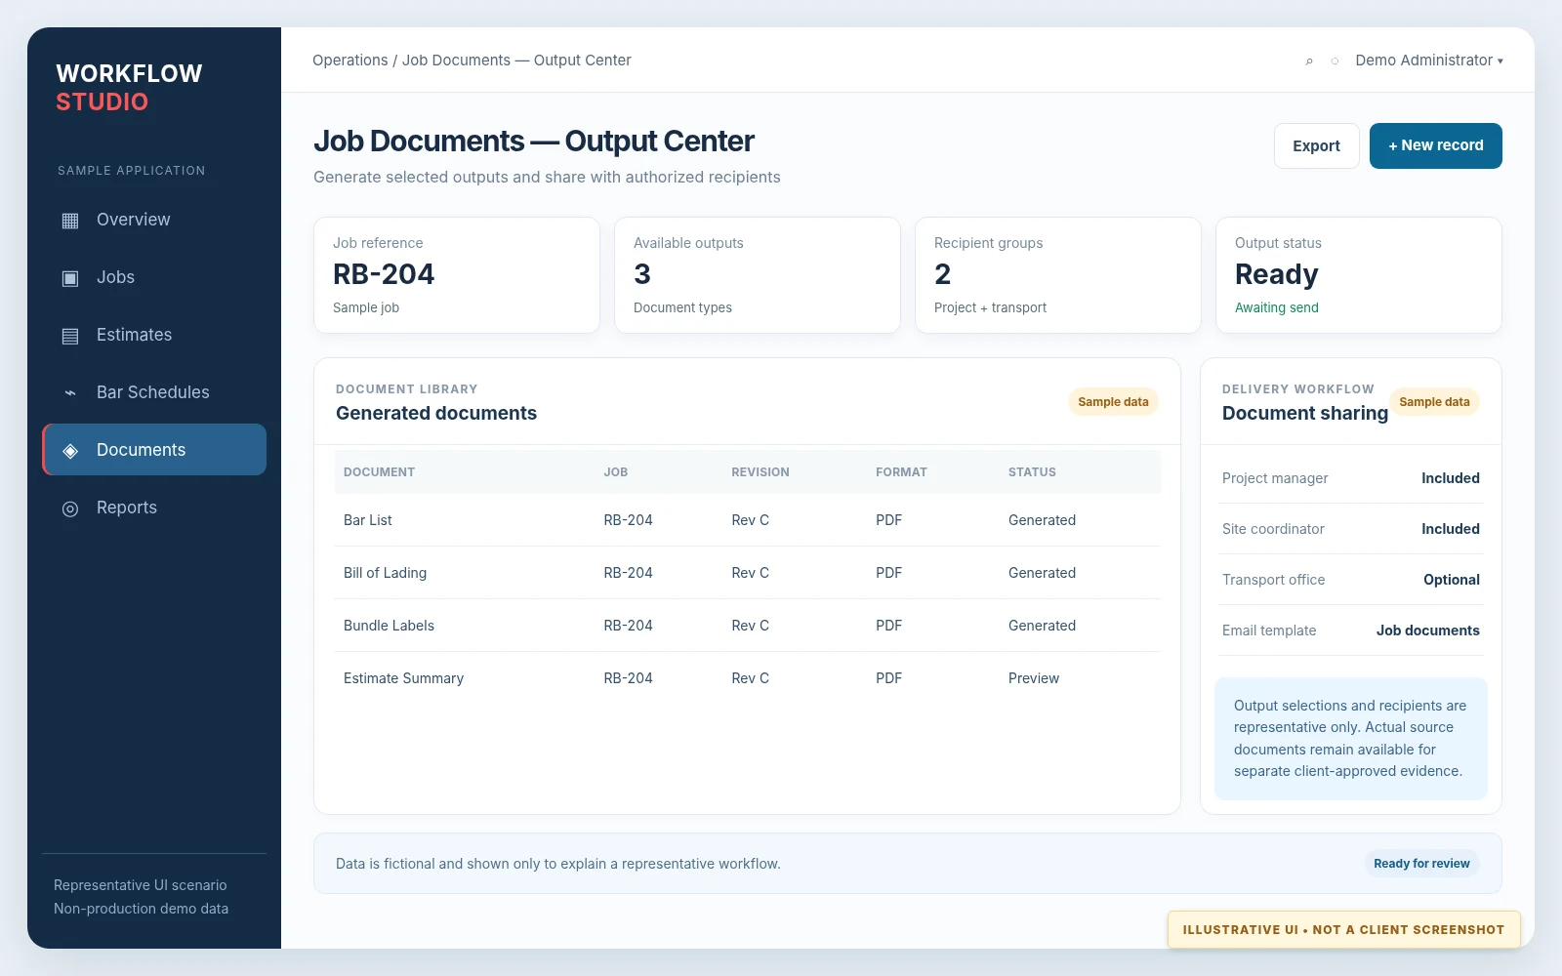This screenshot has height=976, width=1562.
Task: Click the Awaiting send status text
Action: 1277,307
